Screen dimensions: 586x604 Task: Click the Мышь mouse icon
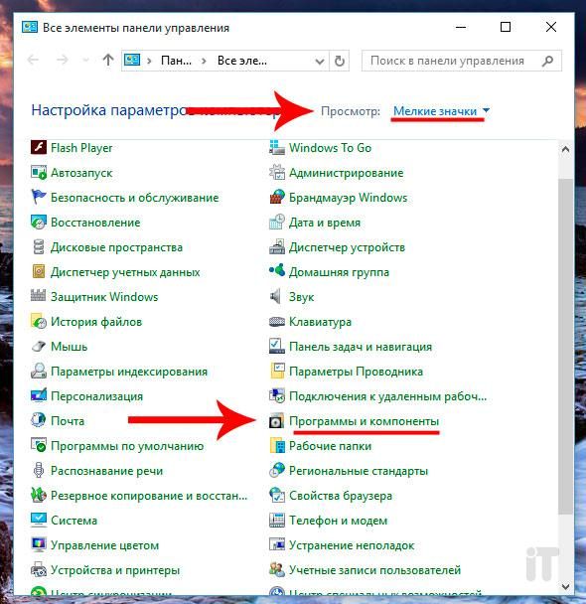pyautogui.click(x=39, y=347)
